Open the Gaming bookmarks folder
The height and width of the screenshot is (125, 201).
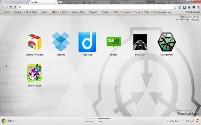pyautogui.click(x=16, y=12)
